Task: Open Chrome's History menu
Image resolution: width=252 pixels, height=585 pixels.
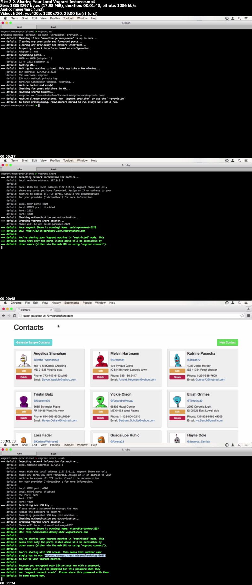Action: [x=56, y=303]
